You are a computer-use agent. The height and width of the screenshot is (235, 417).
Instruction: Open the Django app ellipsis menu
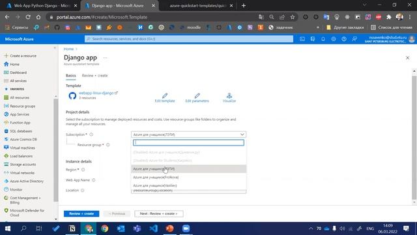(x=106, y=57)
